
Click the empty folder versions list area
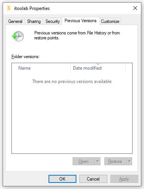tap(72, 115)
